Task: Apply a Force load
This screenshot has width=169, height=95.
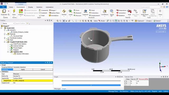Action: point(76,10)
